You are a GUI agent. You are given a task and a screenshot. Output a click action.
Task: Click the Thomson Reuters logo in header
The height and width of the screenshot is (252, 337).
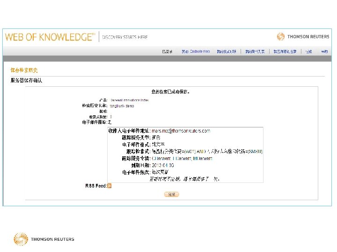(303, 37)
